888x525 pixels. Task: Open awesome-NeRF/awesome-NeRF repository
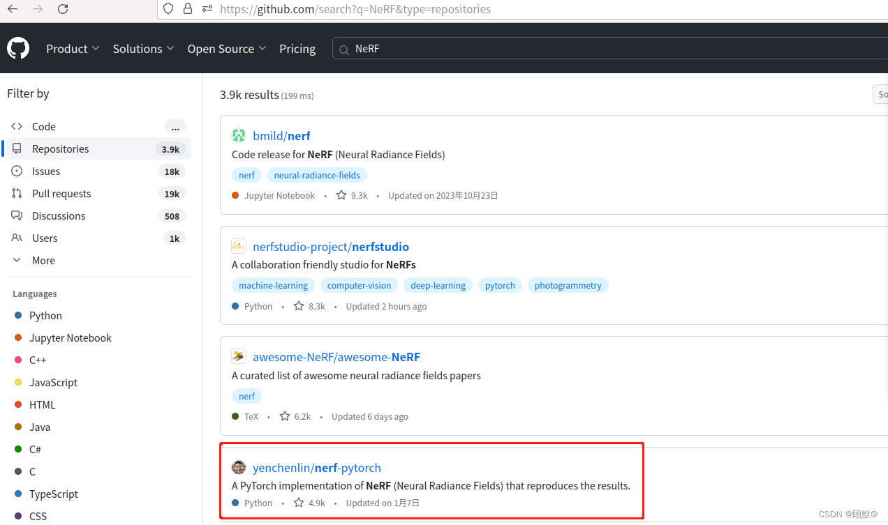click(x=336, y=357)
